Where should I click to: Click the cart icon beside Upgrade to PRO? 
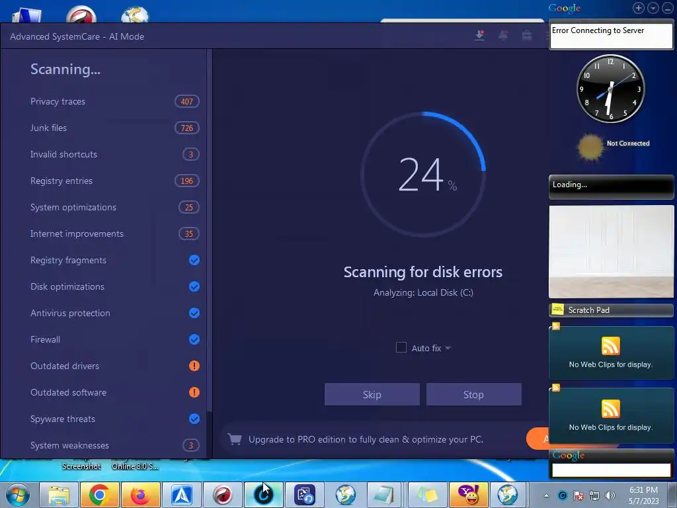coord(235,439)
